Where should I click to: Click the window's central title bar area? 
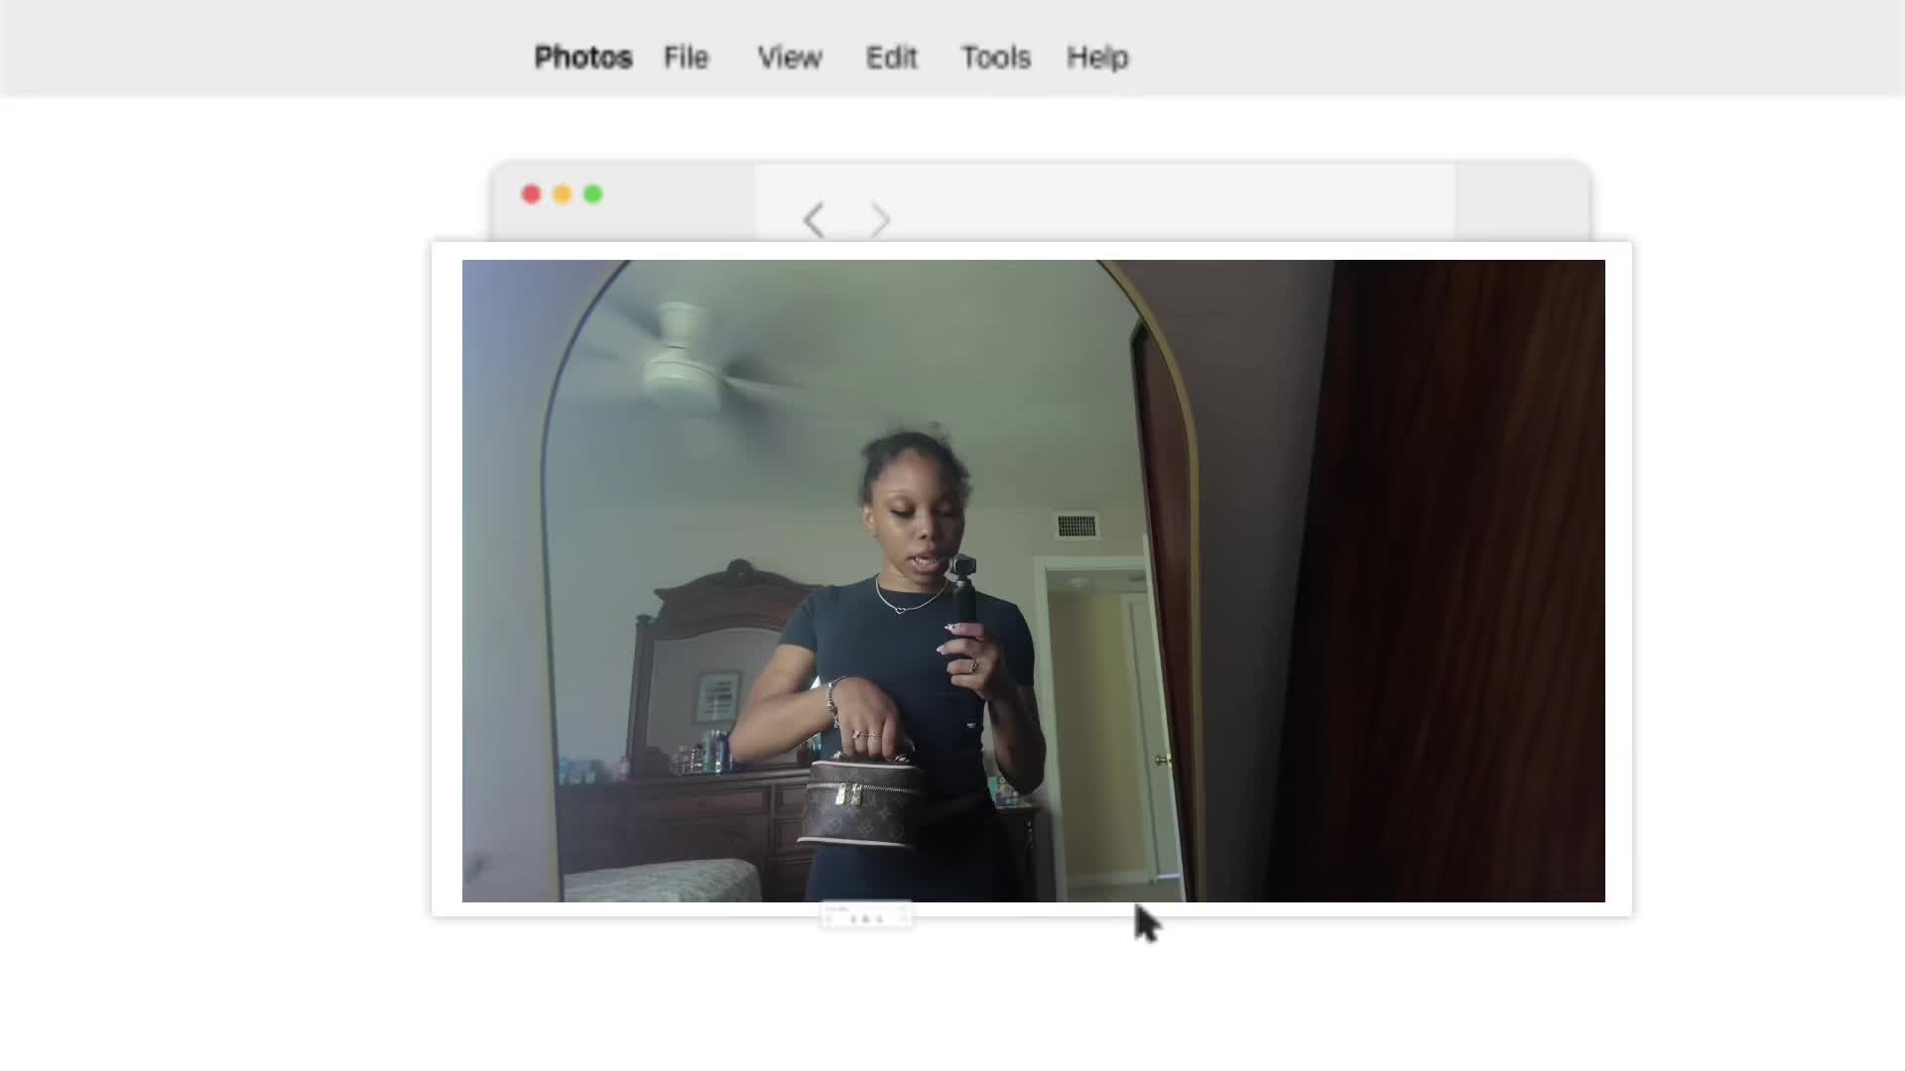pyautogui.click(x=1104, y=202)
